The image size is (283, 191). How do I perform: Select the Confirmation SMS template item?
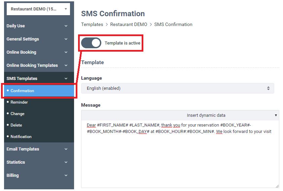tap(39, 91)
